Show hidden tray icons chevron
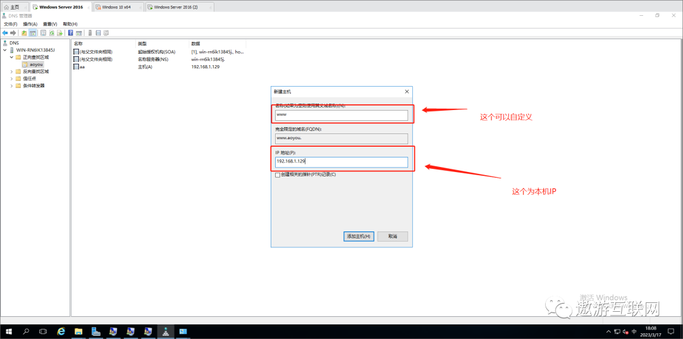This screenshot has height=339, width=683. pos(608,331)
